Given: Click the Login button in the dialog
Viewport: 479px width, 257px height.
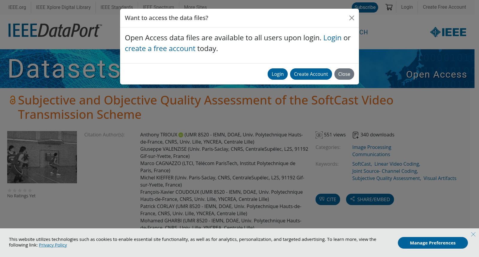Looking at the screenshot, I should pyautogui.click(x=278, y=74).
